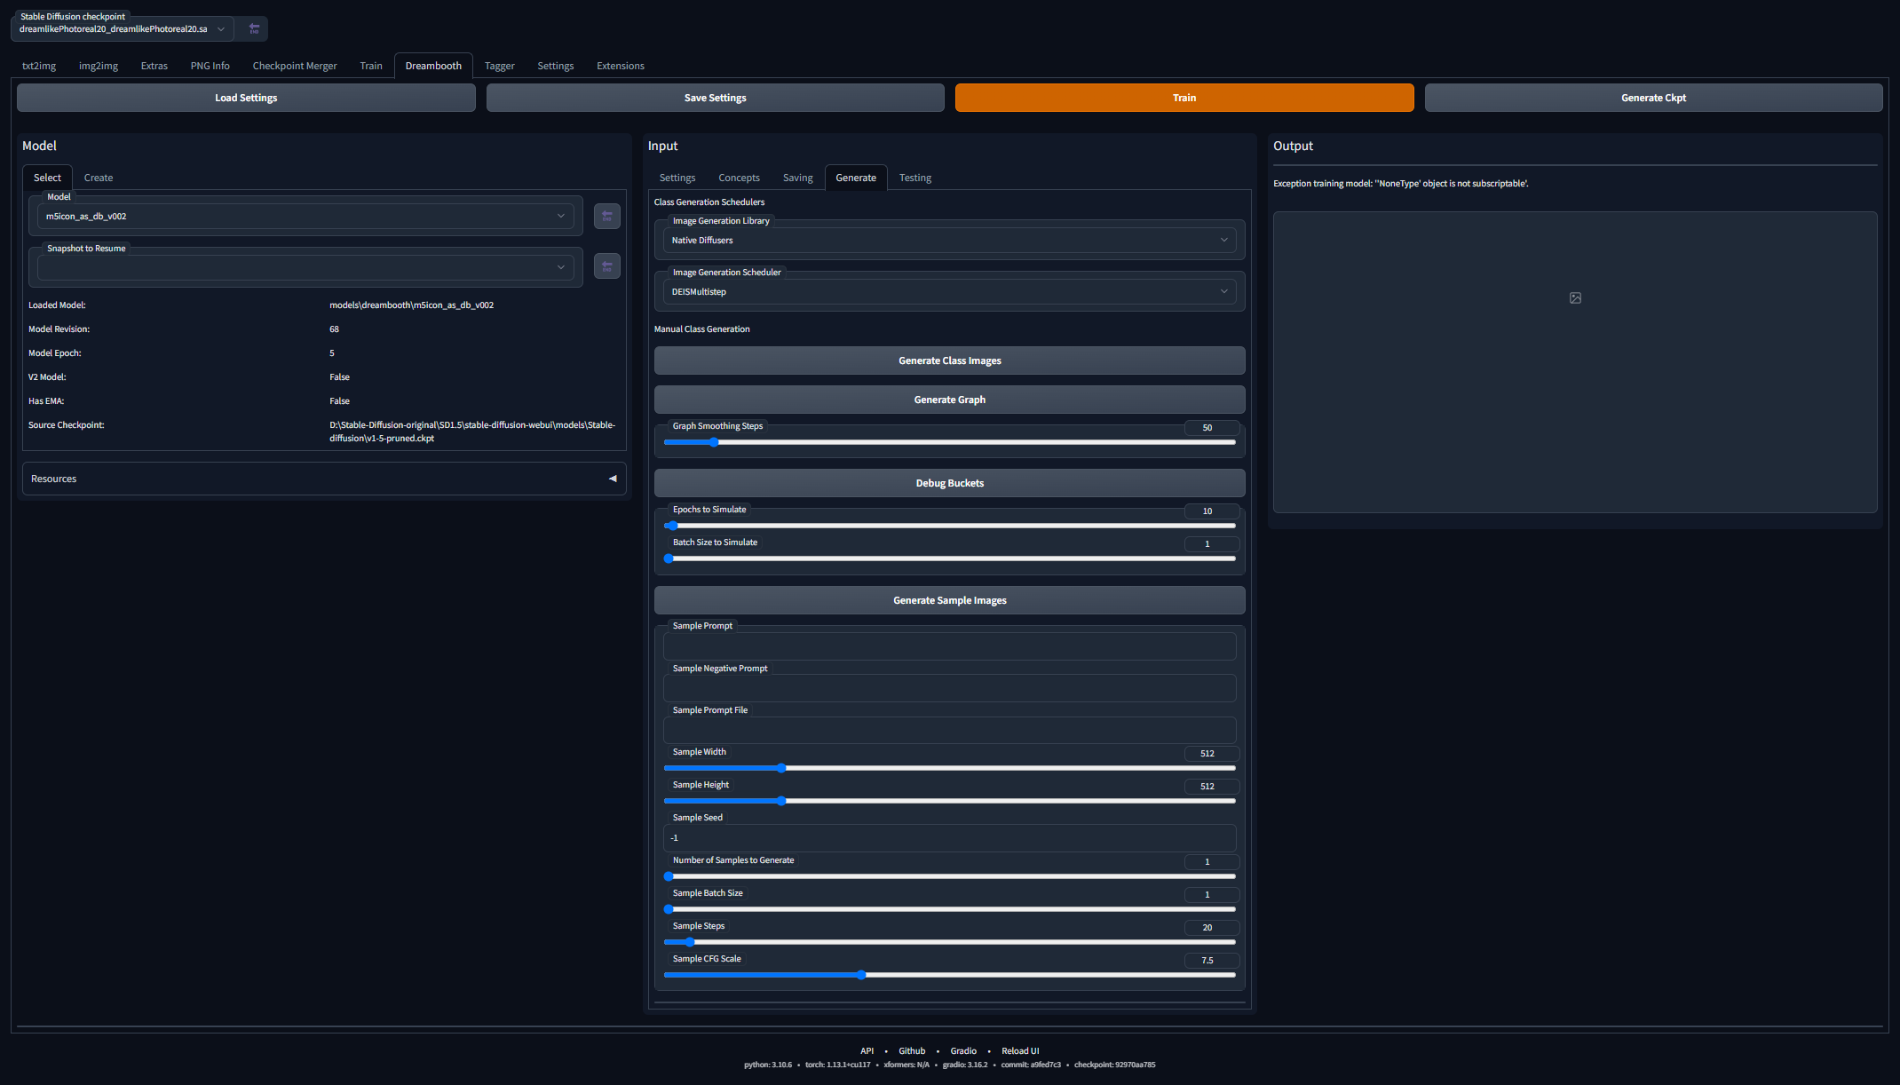Open the Tagger tab
Viewport: 1900px width, 1085px height.
500,66
